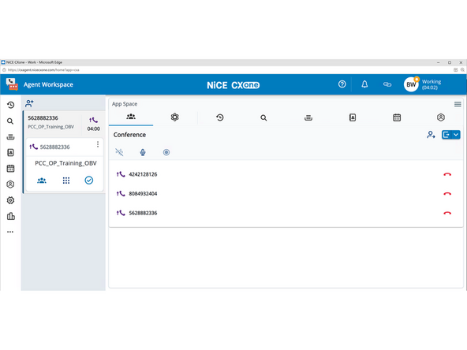
Task: Open the keypad dial pad icon
Action: (66, 181)
